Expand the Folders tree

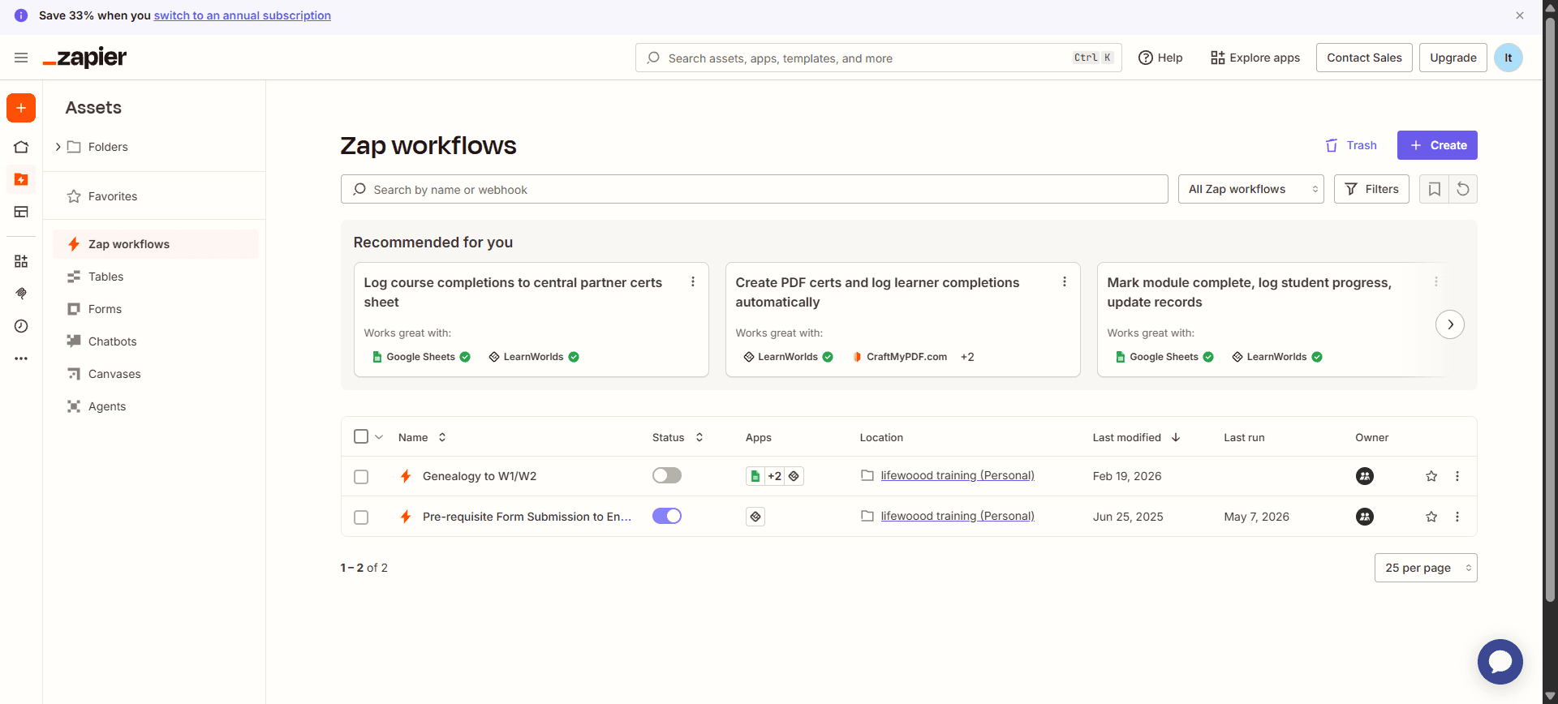coord(58,147)
